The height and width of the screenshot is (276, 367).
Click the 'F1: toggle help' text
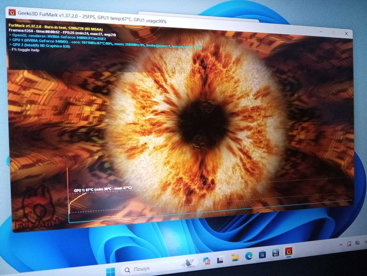pyautogui.click(x=24, y=50)
